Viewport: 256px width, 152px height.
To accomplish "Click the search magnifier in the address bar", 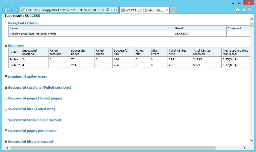I will (108, 10).
